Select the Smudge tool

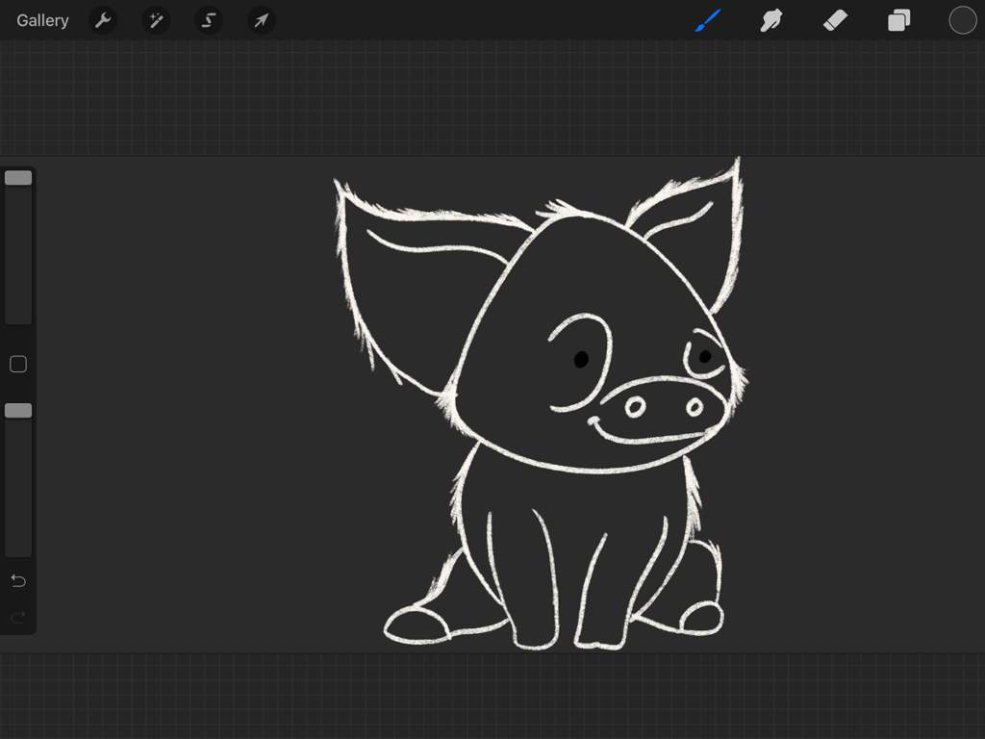point(771,21)
